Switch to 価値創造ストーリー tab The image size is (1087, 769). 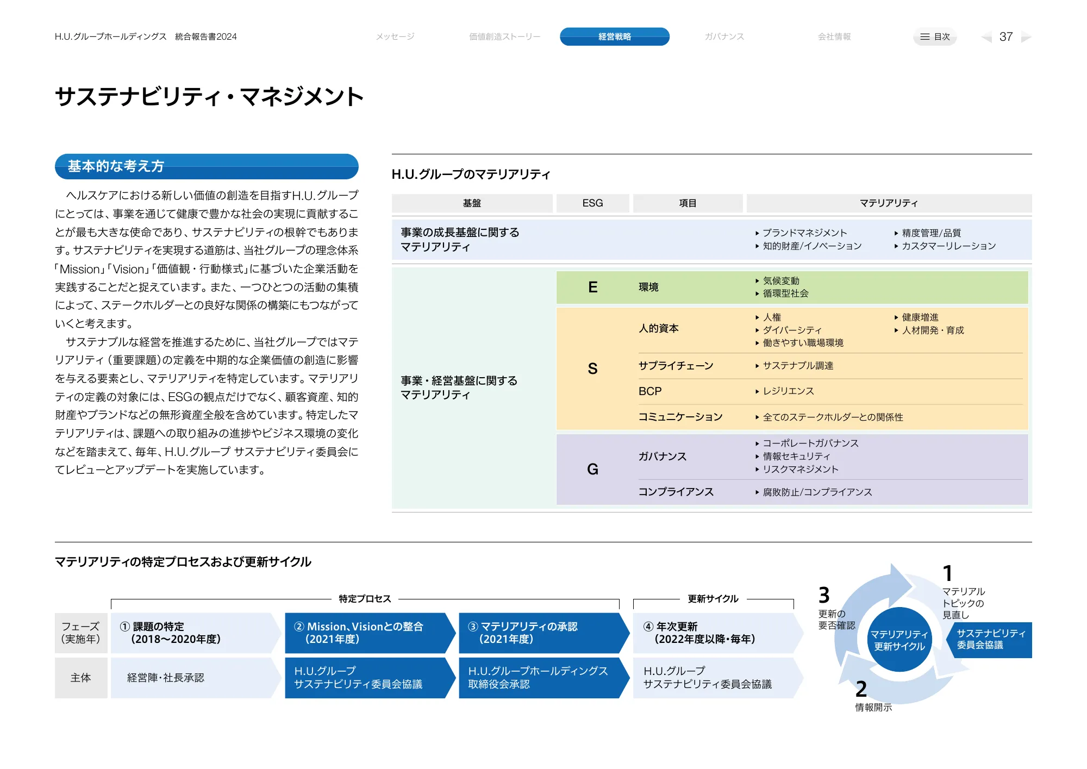tap(504, 36)
